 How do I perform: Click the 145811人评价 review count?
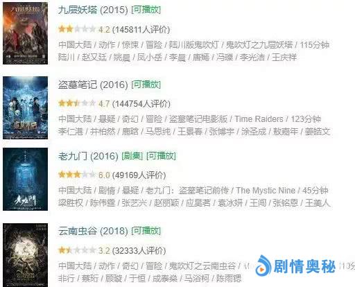coord(141,30)
